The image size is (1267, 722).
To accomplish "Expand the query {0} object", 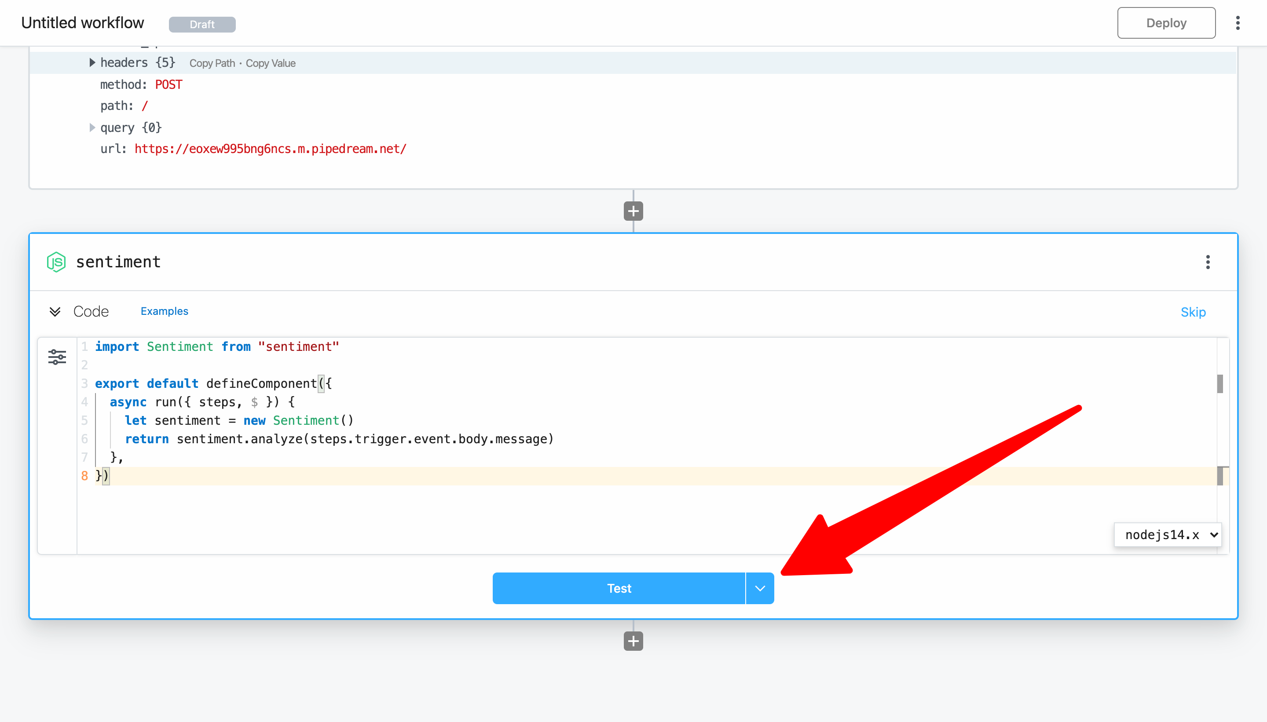I will pyautogui.click(x=92, y=128).
